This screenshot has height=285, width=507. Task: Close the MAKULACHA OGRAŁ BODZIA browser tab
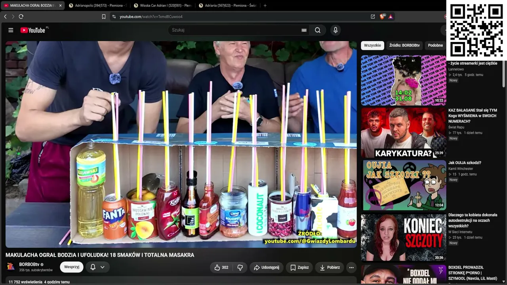61,6
